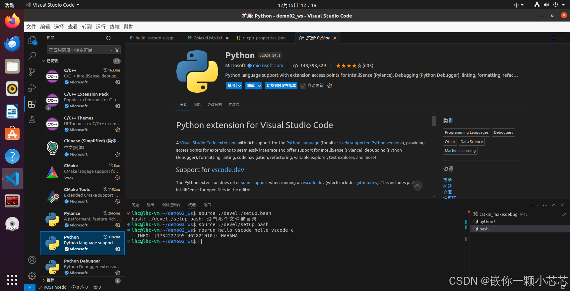Open the Search view icon
The width and height of the screenshot is (570, 291).
pos(32,56)
